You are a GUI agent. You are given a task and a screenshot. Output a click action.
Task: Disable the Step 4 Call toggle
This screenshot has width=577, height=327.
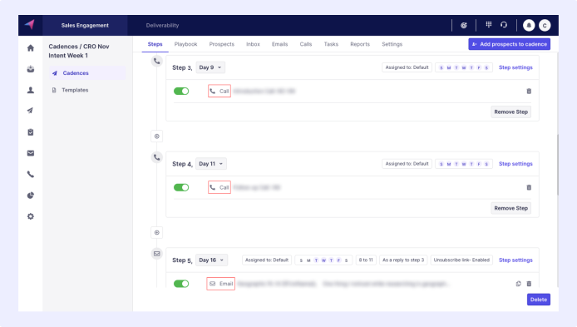tap(181, 187)
